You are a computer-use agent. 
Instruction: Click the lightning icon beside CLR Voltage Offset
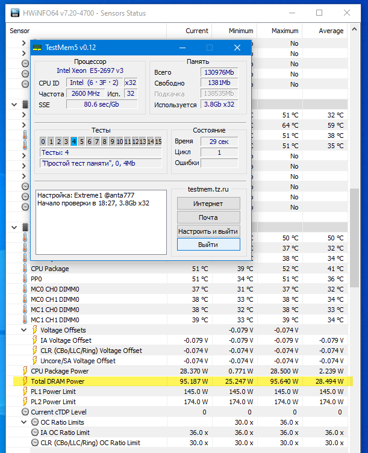[35, 351]
